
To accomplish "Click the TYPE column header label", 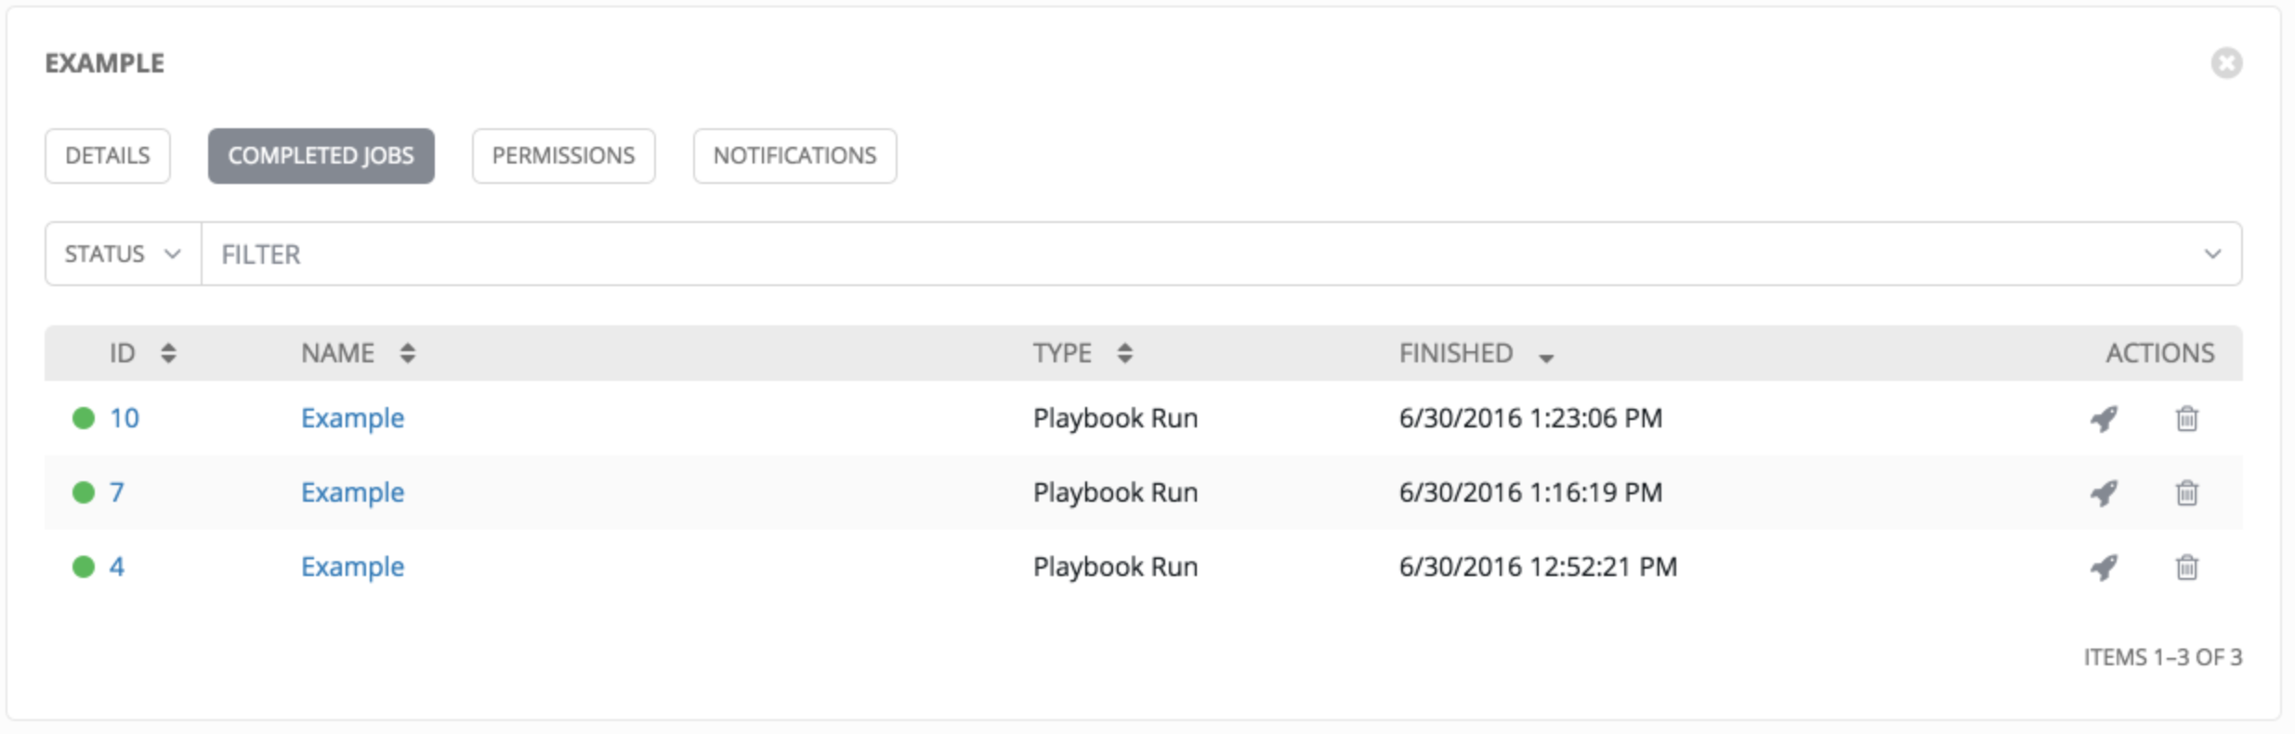I will pos(1062,353).
